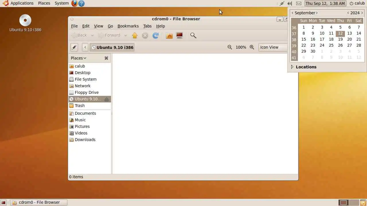The image size is (367, 206).
Task: Go to next month in the calendar
Action: pos(317,13)
